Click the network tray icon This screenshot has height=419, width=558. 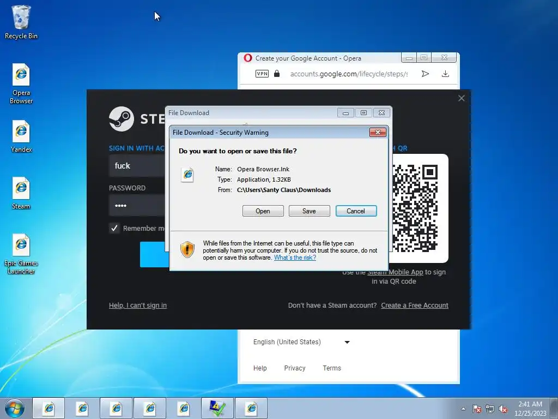pos(490,409)
